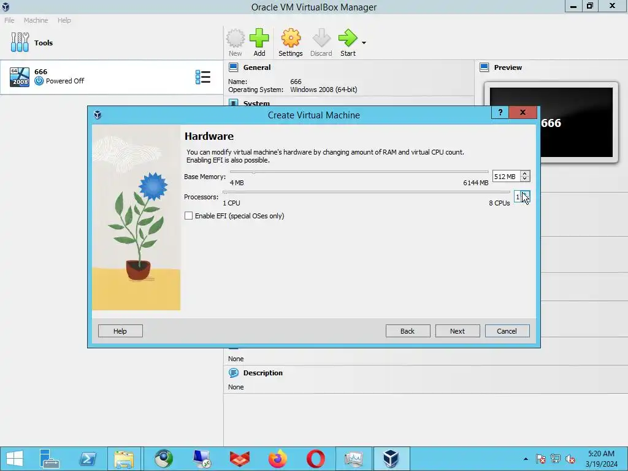Close the Create Virtual Machine dialog
The height and width of the screenshot is (471, 628).
click(x=523, y=113)
